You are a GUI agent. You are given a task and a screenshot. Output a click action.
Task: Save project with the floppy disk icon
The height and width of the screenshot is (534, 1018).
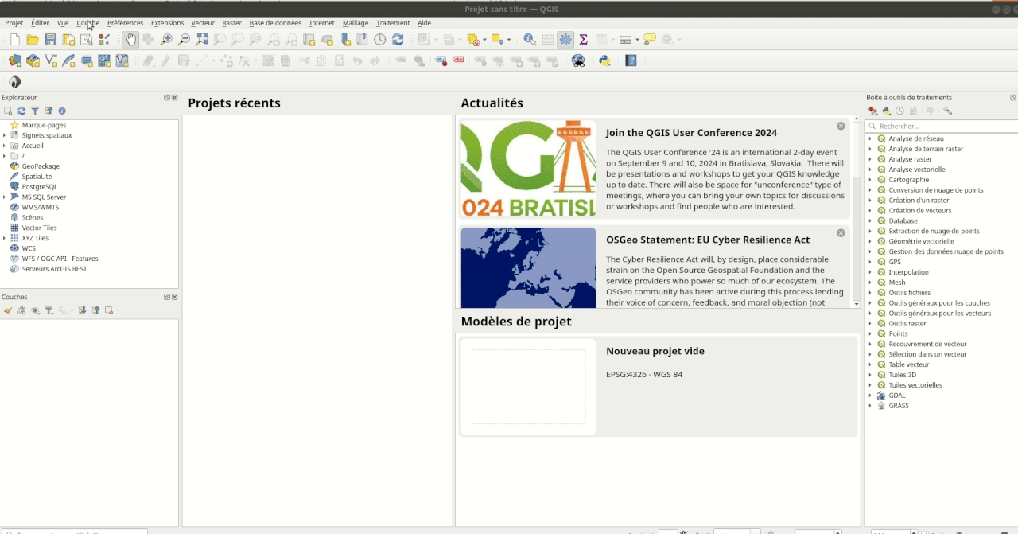(51, 40)
